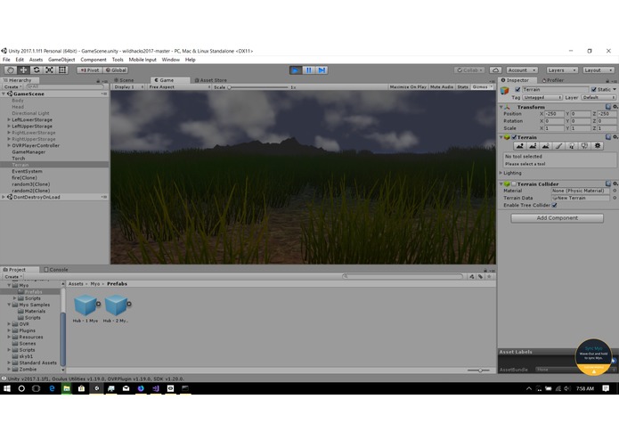Open the Free Aspect dropdown

click(179, 86)
